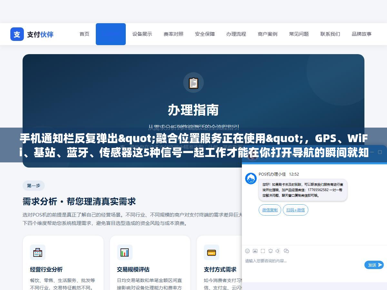This screenshot has height=290, width=387.
Task: Click the 交易规模评估 card title
Action: point(133,269)
